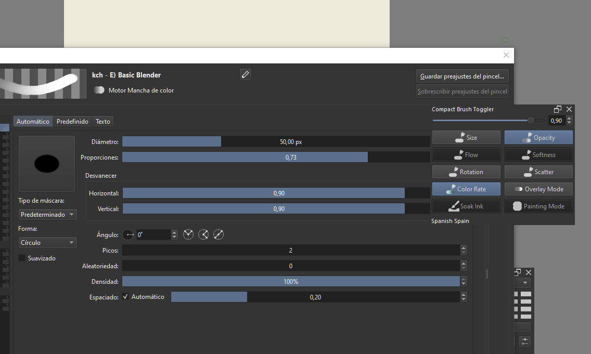Click the horizontal flip angle icon
The height and width of the screenshot is (354, 591).
click(x=188, y=235)
